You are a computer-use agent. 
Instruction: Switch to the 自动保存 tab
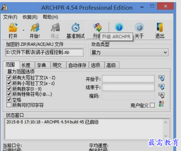click(77, 65)
